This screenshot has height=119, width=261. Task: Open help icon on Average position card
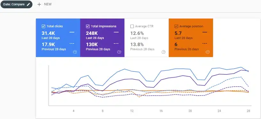[208, 52]
